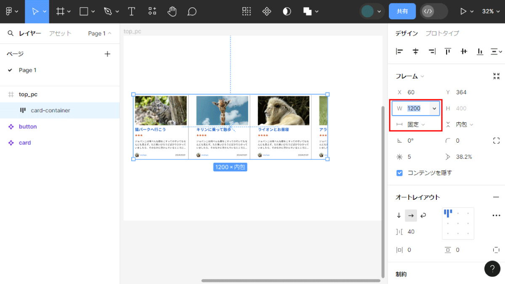Select the Pen tool

pos(108,11)
